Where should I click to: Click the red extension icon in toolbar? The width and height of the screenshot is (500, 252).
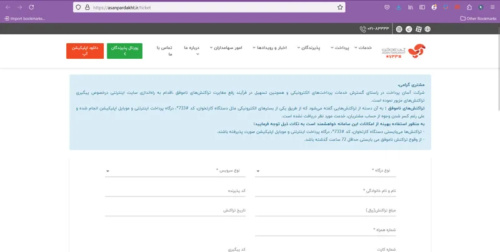457,8
